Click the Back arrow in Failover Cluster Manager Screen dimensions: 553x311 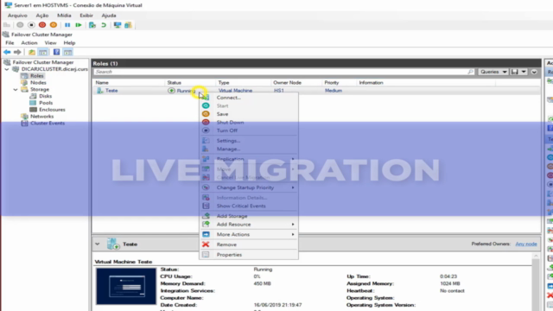tap(7, 52)
